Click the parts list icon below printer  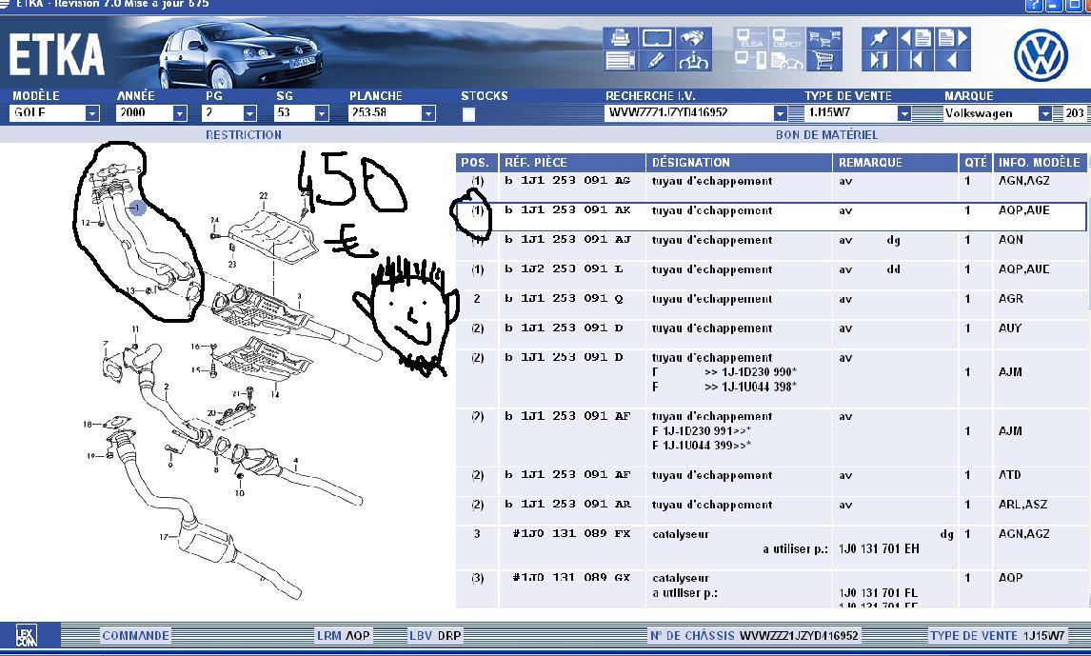pos(620,61)
